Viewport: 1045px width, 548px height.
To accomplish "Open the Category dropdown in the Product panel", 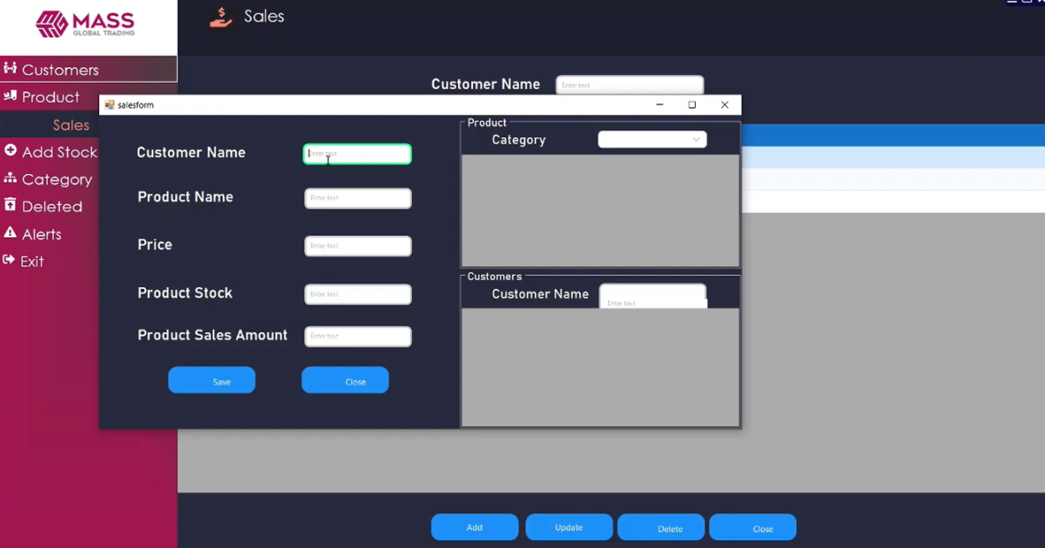I will (x=652, y=139).
